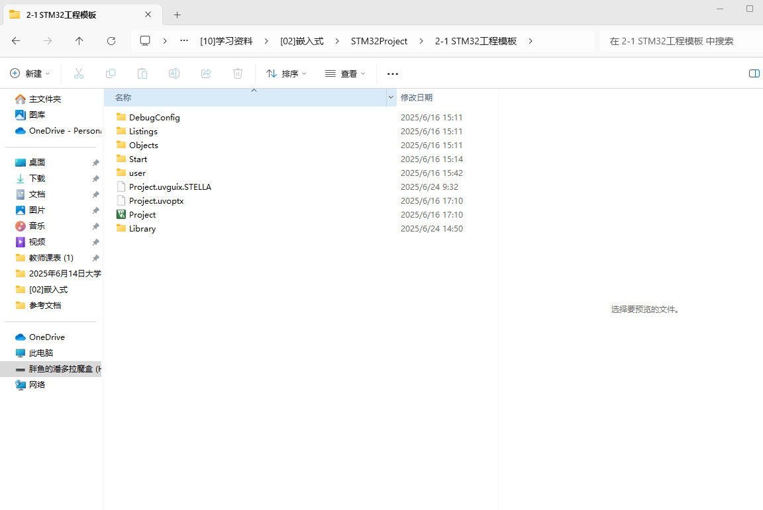Click the Share icon in toolbar
Screen dimensions: 763x510
click(206, 73)
